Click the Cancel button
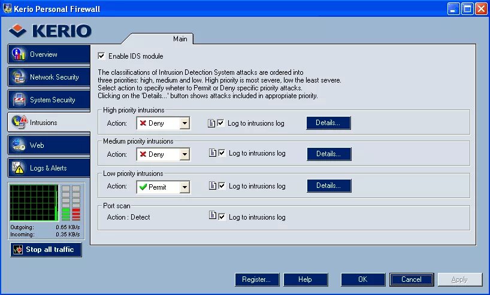This screenshot has height=295, width=490. click(412, 279)
